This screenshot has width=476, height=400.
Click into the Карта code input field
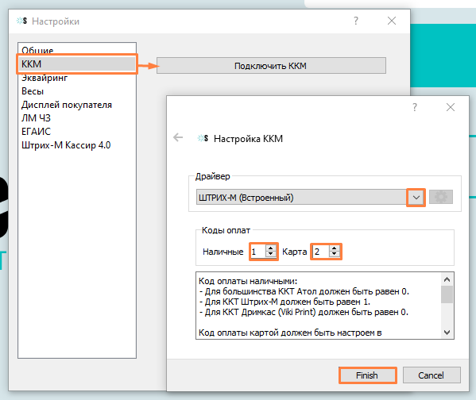point(321,252)
